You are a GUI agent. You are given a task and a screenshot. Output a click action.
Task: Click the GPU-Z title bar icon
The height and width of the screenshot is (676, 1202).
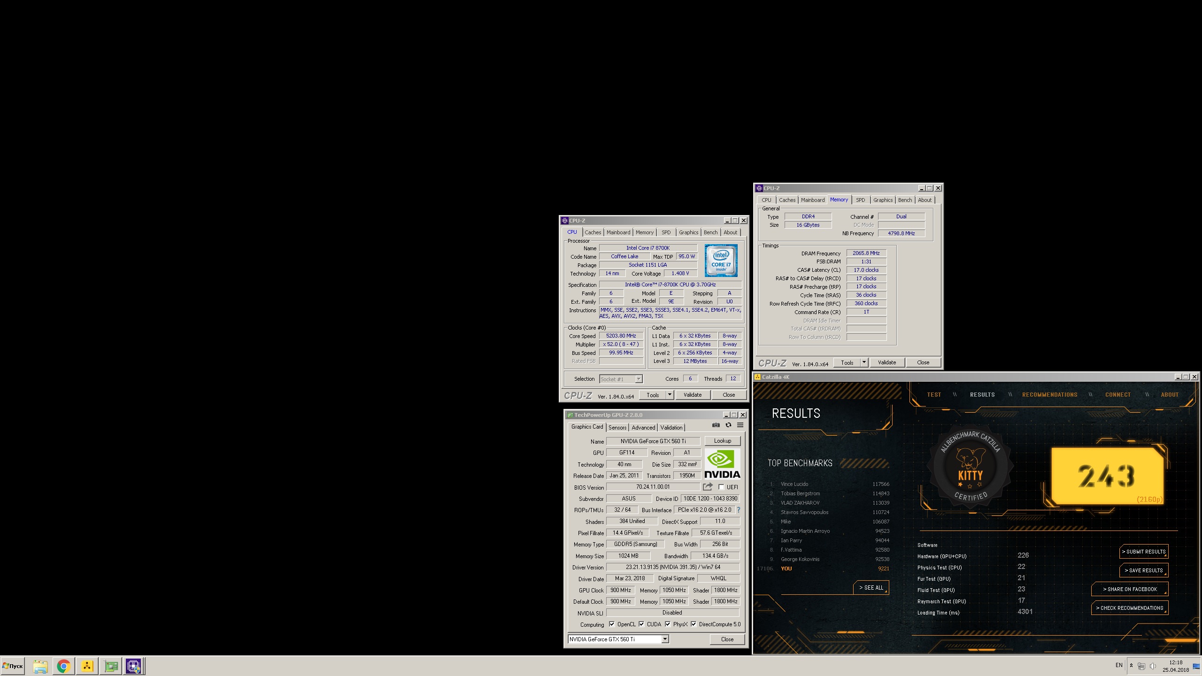[x=570, y=415]
